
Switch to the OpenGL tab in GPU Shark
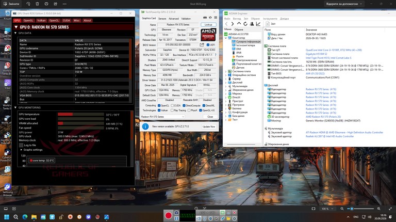[x=28, y=21]
